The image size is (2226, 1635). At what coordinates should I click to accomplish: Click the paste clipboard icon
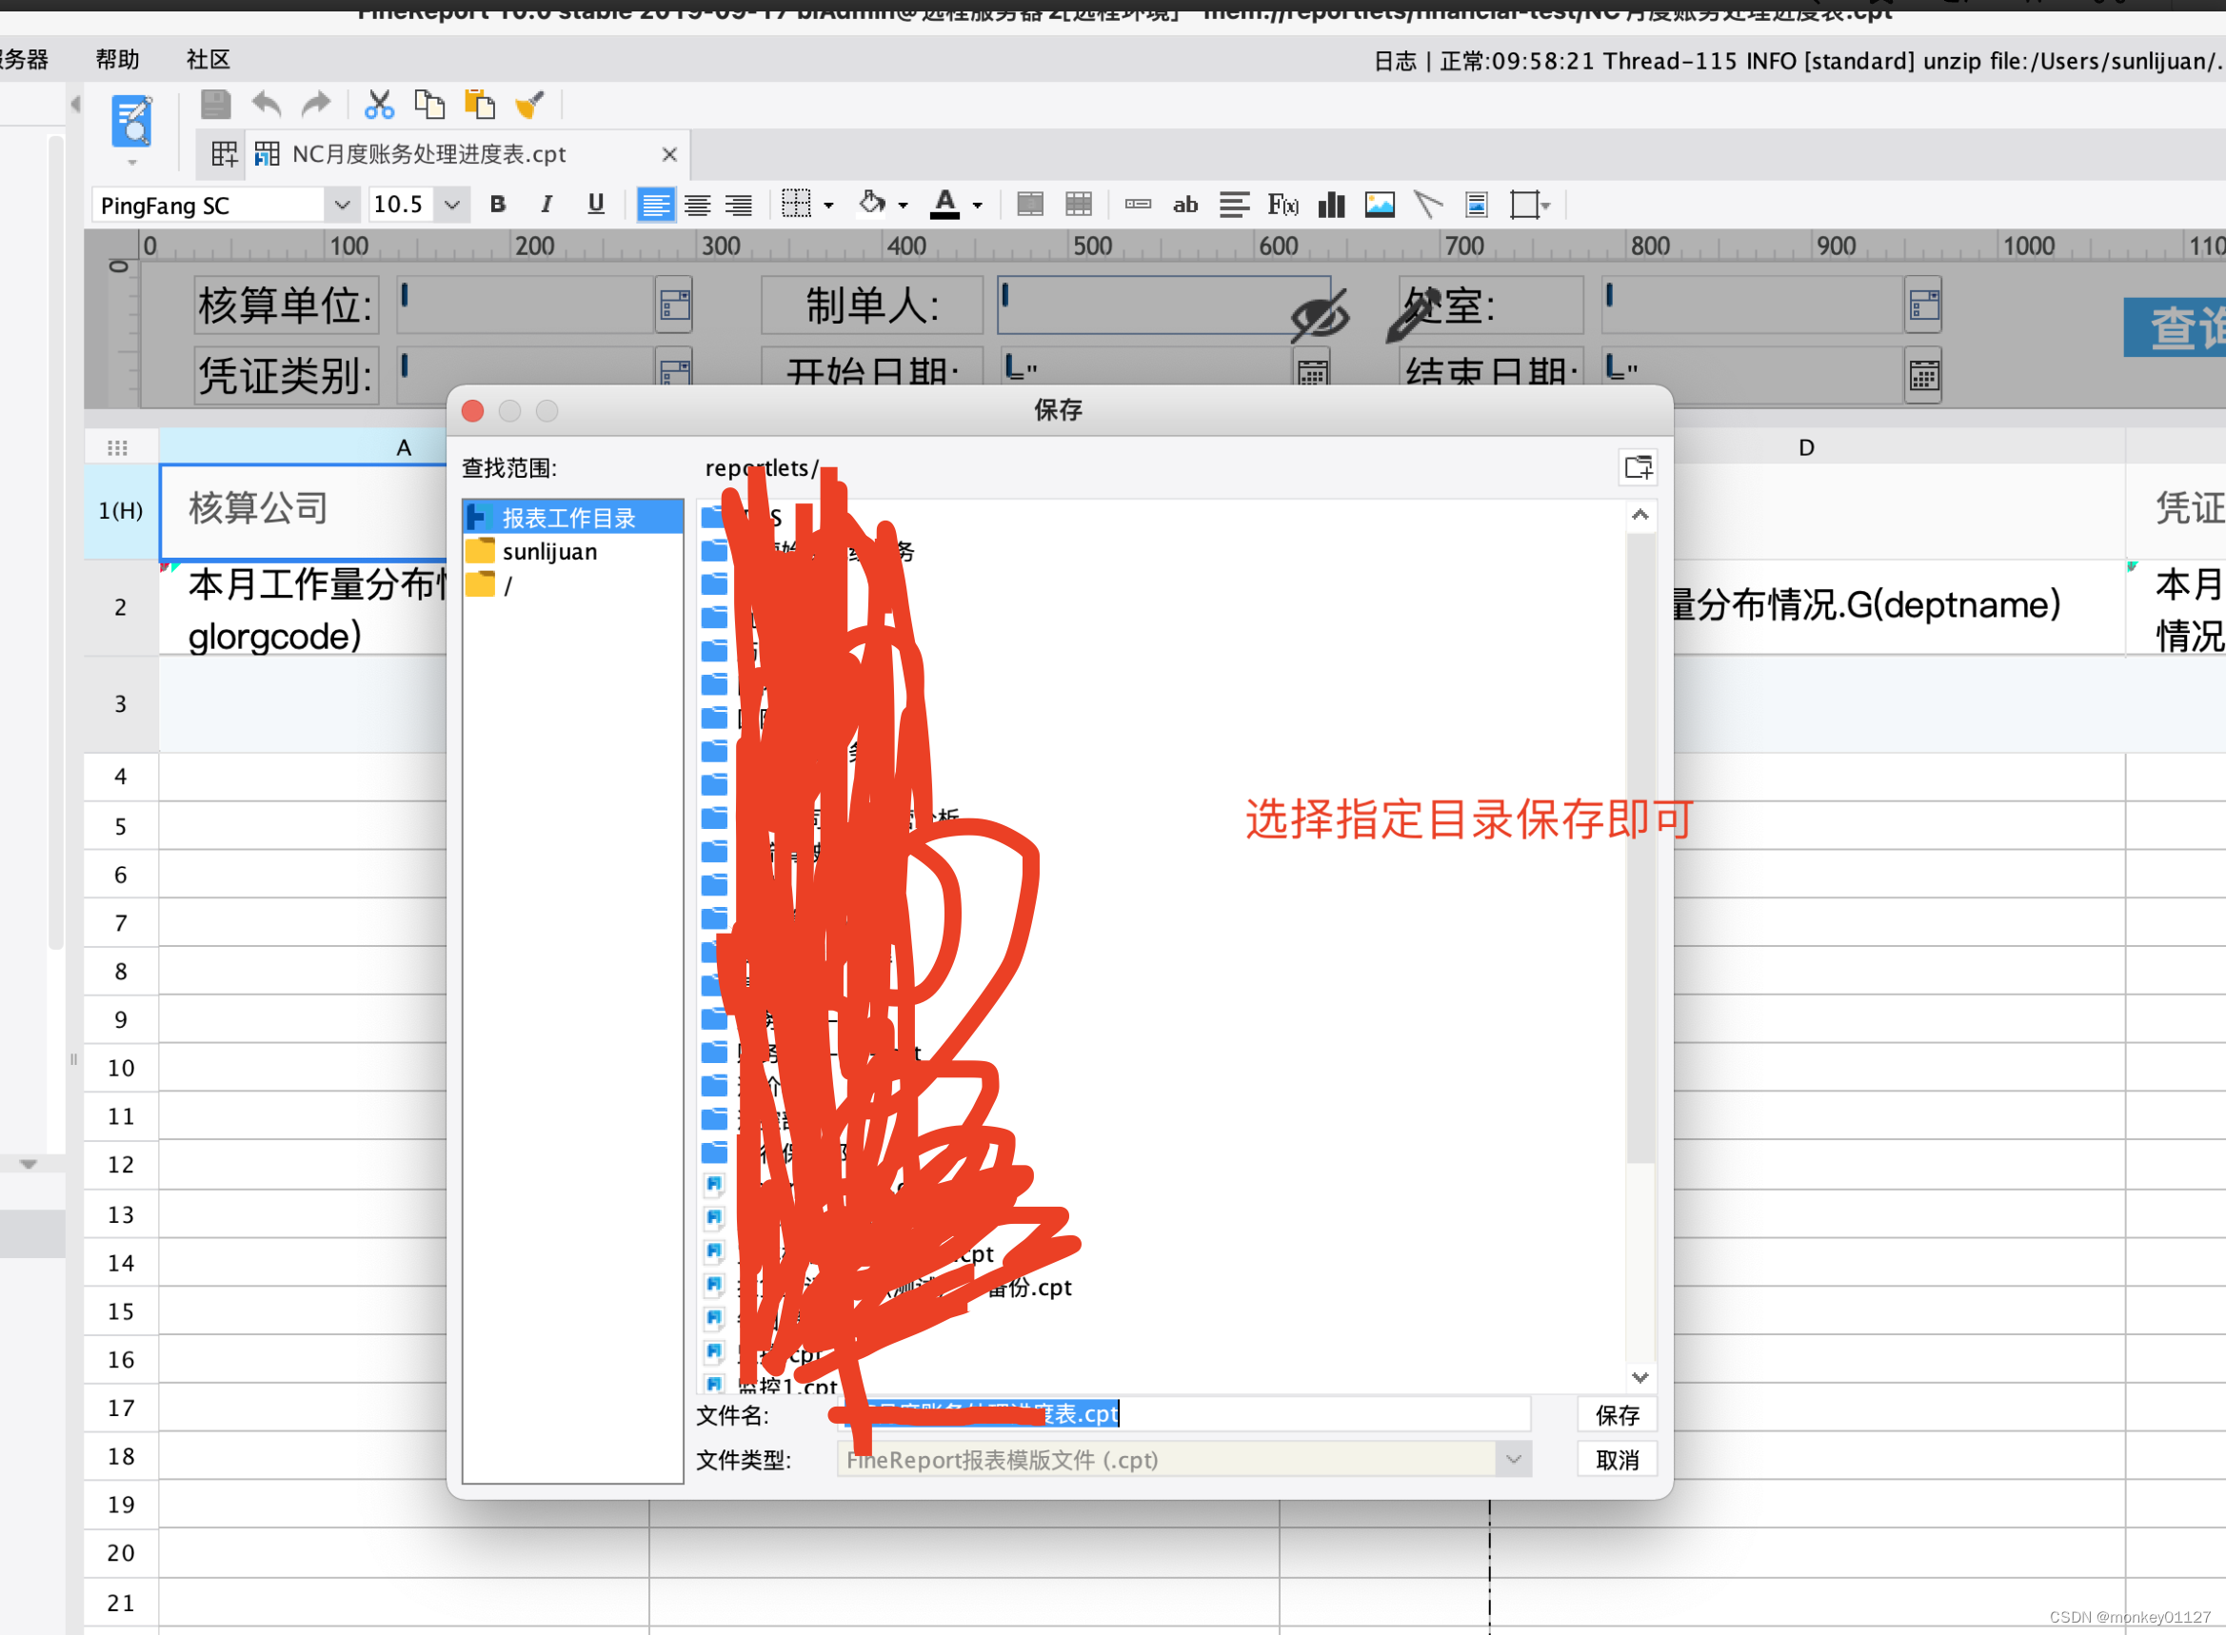(479, 104)
